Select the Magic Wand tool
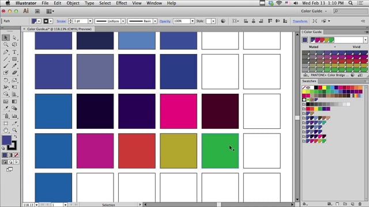Viewport: 369px width, 207px height. [6, 45]
